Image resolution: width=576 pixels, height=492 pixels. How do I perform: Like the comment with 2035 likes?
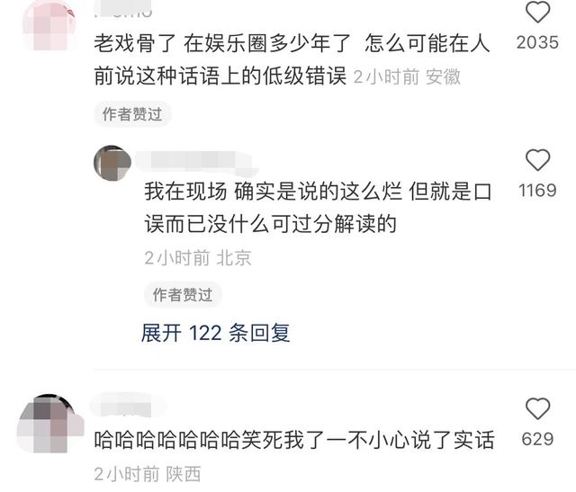coord(537,12)
